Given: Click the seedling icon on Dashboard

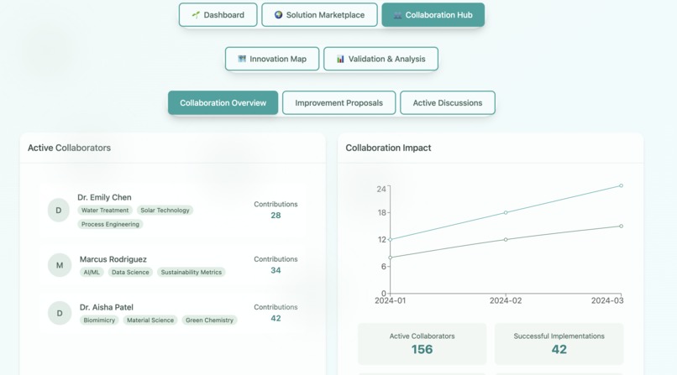Looking at the screenshot, I should 196,15.
